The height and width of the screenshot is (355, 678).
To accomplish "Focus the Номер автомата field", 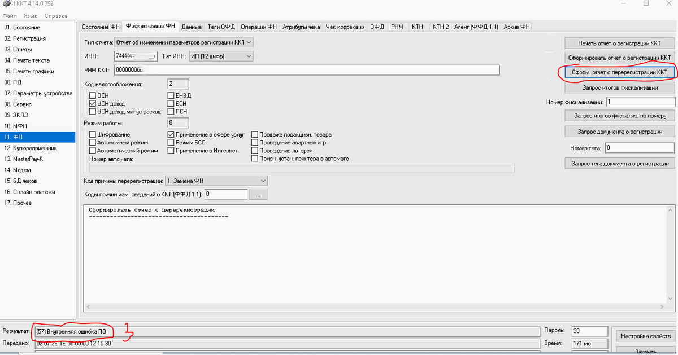I will pyautogui.click(x=302, y=168).
